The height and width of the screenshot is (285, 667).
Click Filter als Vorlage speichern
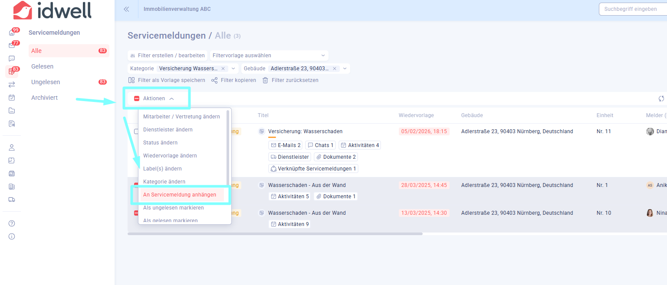point(171,80)
